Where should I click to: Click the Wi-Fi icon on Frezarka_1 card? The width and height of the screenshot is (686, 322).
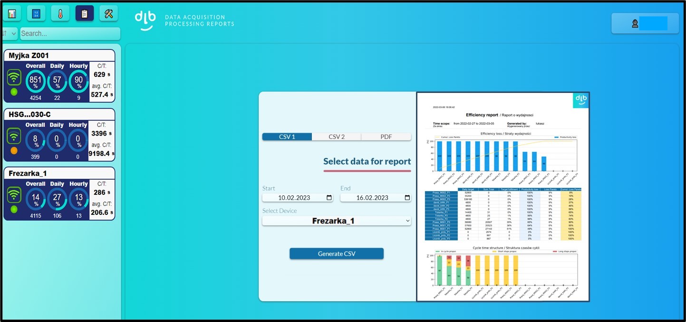(14, 195)
